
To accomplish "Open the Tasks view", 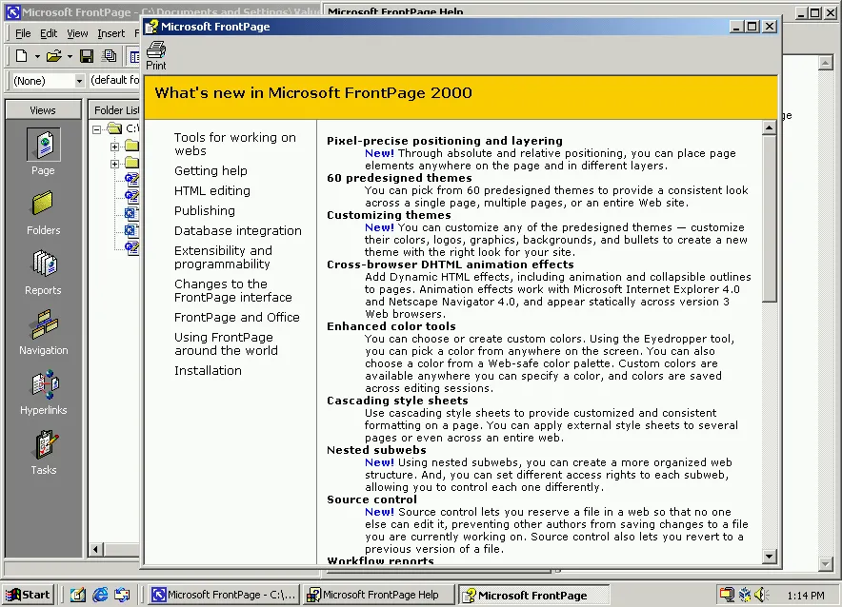I will 43,447.
